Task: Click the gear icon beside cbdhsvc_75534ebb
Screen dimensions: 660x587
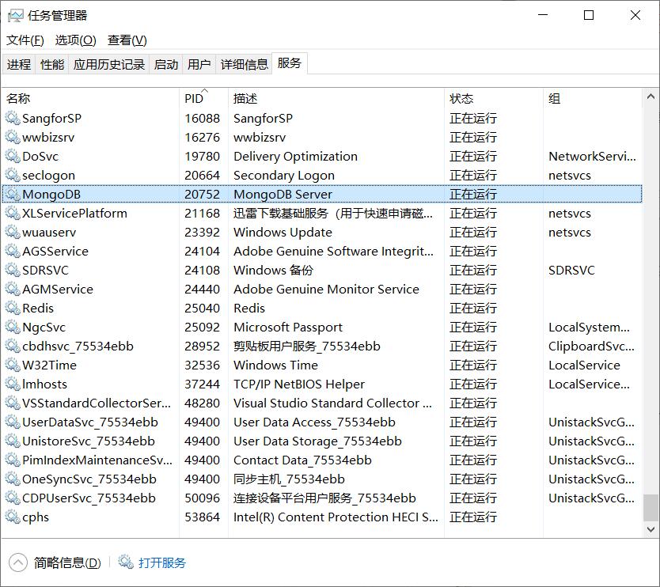Action: point(13,346)
